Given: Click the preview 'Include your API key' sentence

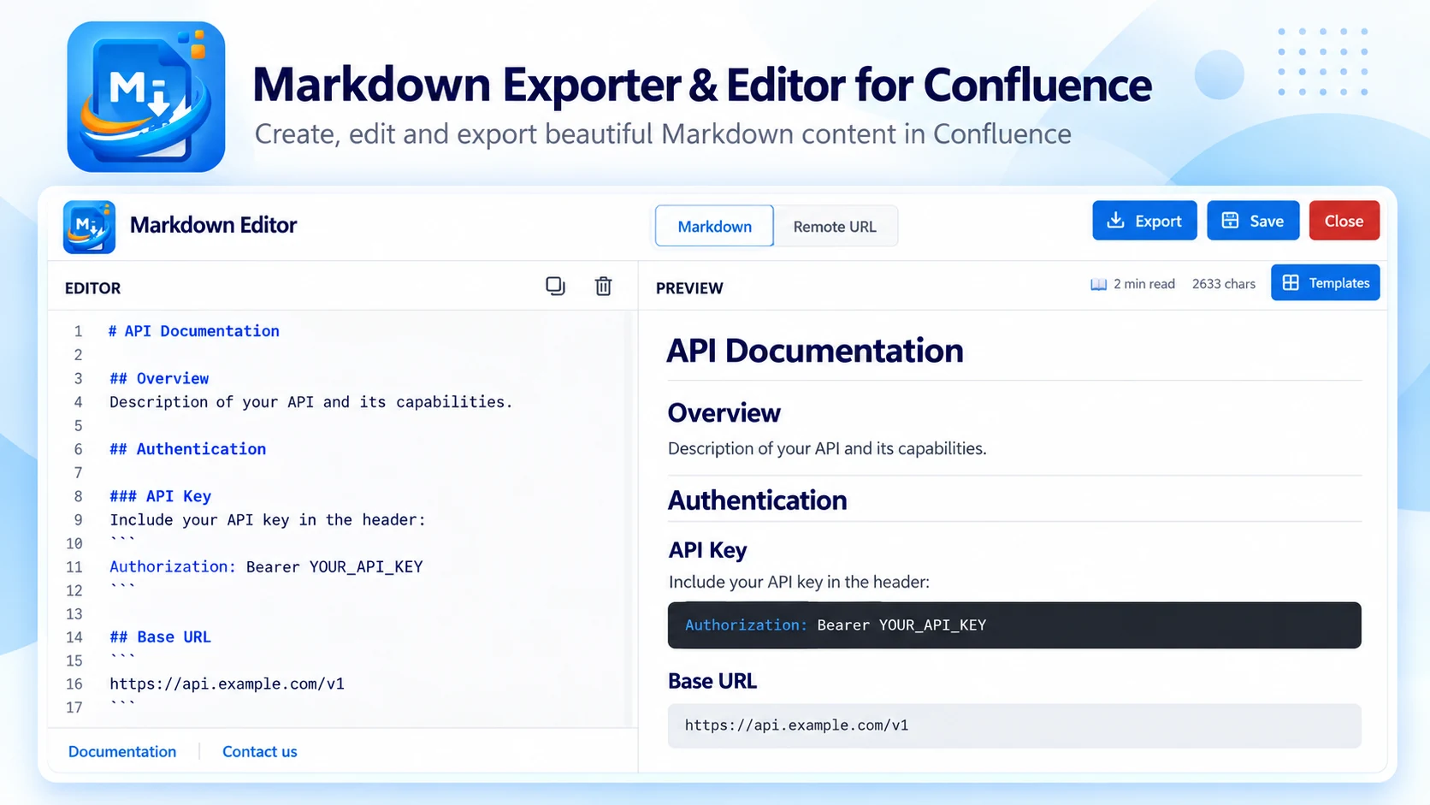Looking at the screenshot, I should (x=799, y=582).
